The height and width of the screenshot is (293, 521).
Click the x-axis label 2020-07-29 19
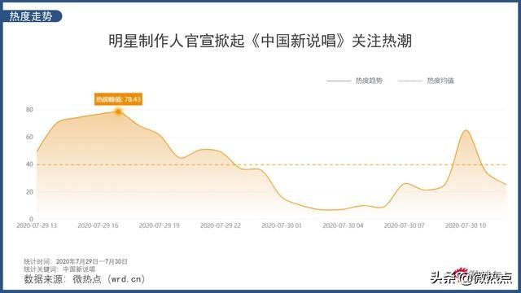[x=159, y=225]
